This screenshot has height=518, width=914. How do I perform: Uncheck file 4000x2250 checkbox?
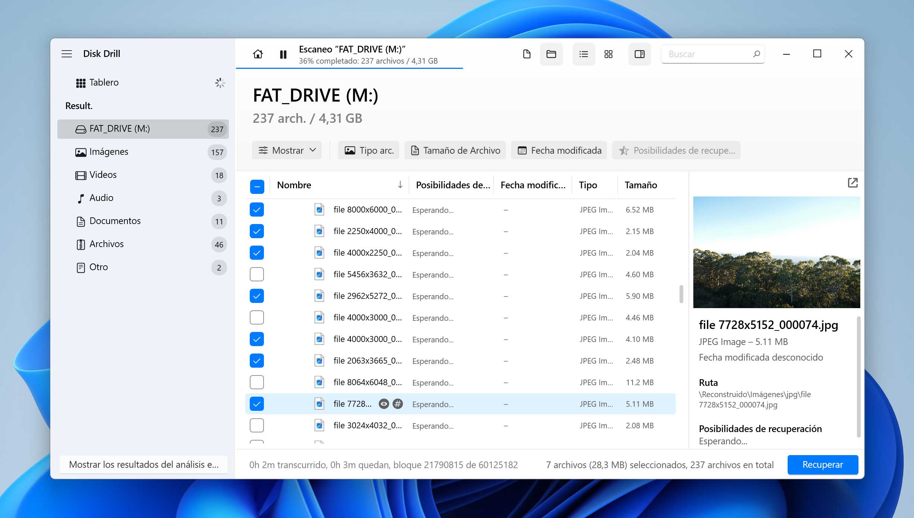pyautogui.click(x=257, y=253)
